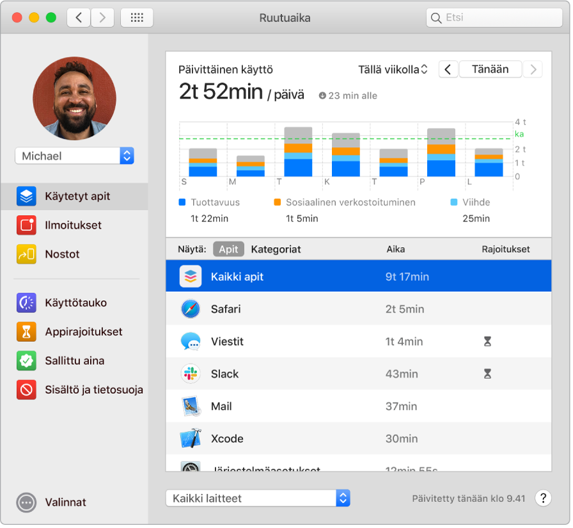
Task: Click hourglass limit icon for Slack
Action: point(487,374)
